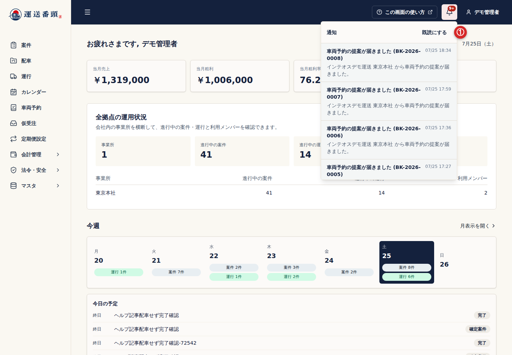Click the 定期便設定 repeat icon
The width and height of the screenshot is (512, 355).
pyautogui.click(x=14, y=139)
